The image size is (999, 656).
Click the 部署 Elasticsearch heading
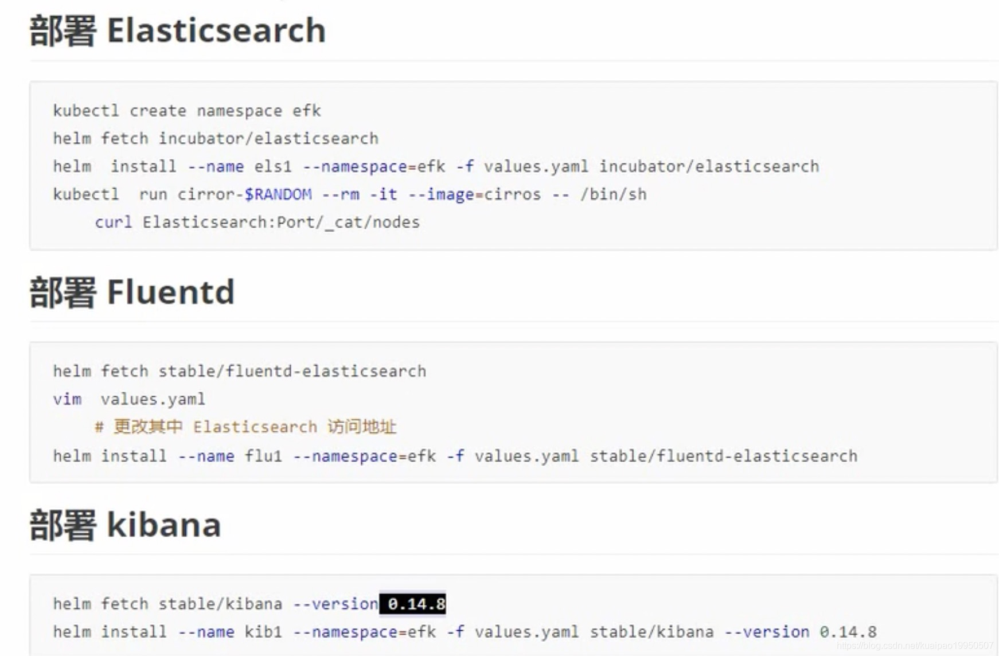pos(177,30)
